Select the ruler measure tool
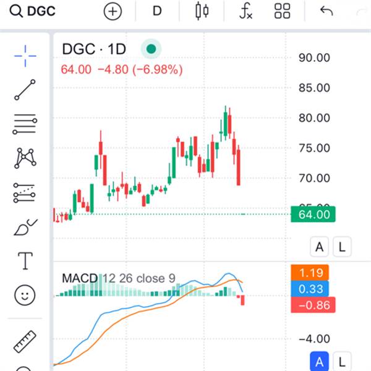This screenshot has height=371, width=371. 25,342
